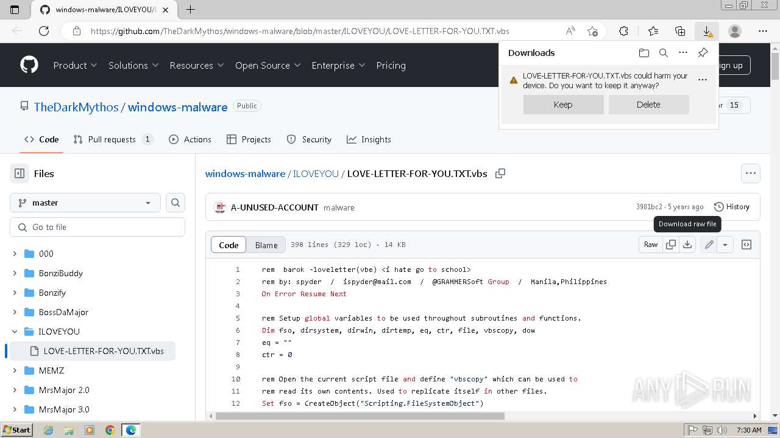Toggle Read aloud icon in address bar

pyautogui.click(x=570, y=31)
